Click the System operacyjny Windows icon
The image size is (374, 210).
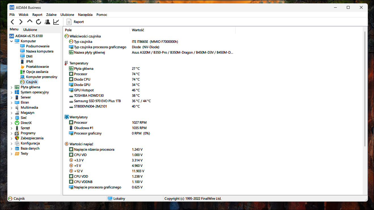17,92
